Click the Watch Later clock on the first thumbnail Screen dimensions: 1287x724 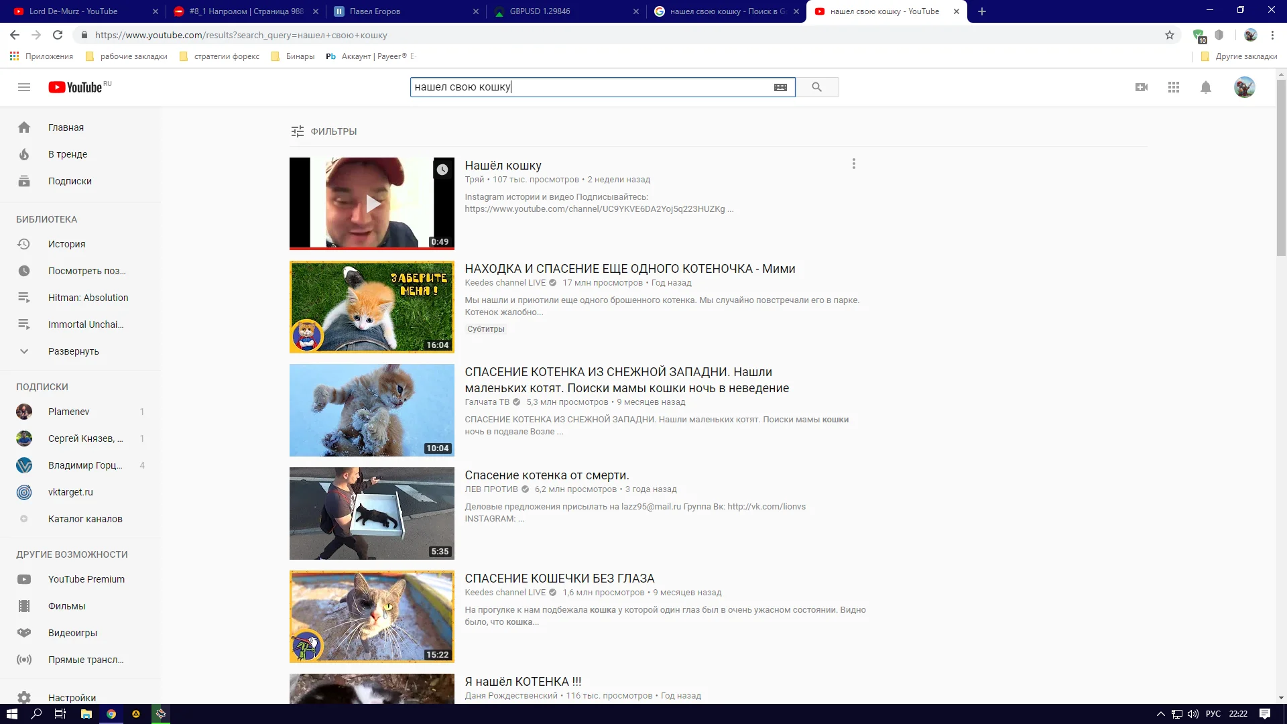pyautogui.click(x=442, y=170)
